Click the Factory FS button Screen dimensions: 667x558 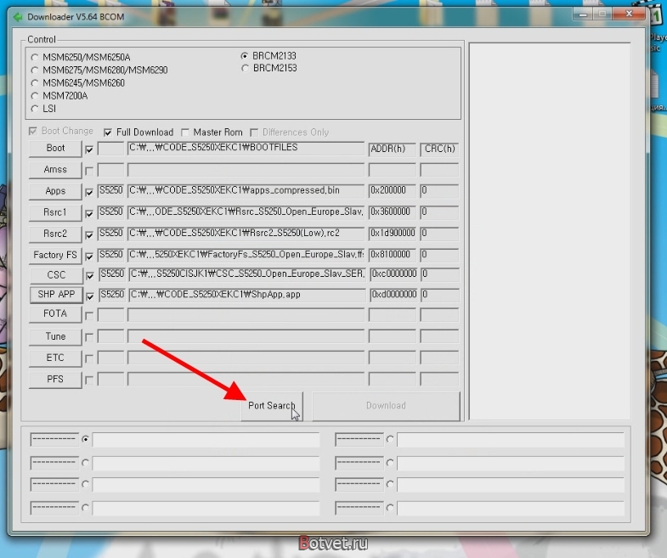pyautogui.click(x=55, y=255)
